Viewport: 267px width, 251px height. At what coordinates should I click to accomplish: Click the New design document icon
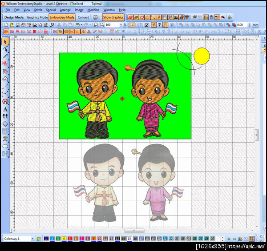tap(6, 25)
